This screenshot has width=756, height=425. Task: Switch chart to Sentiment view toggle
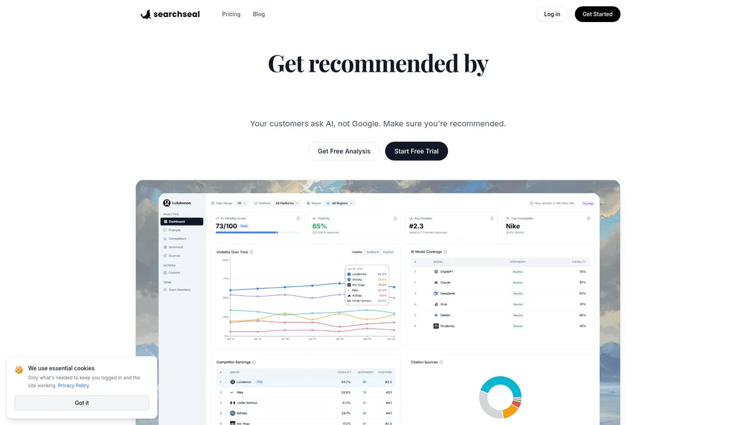pos(373,252)
